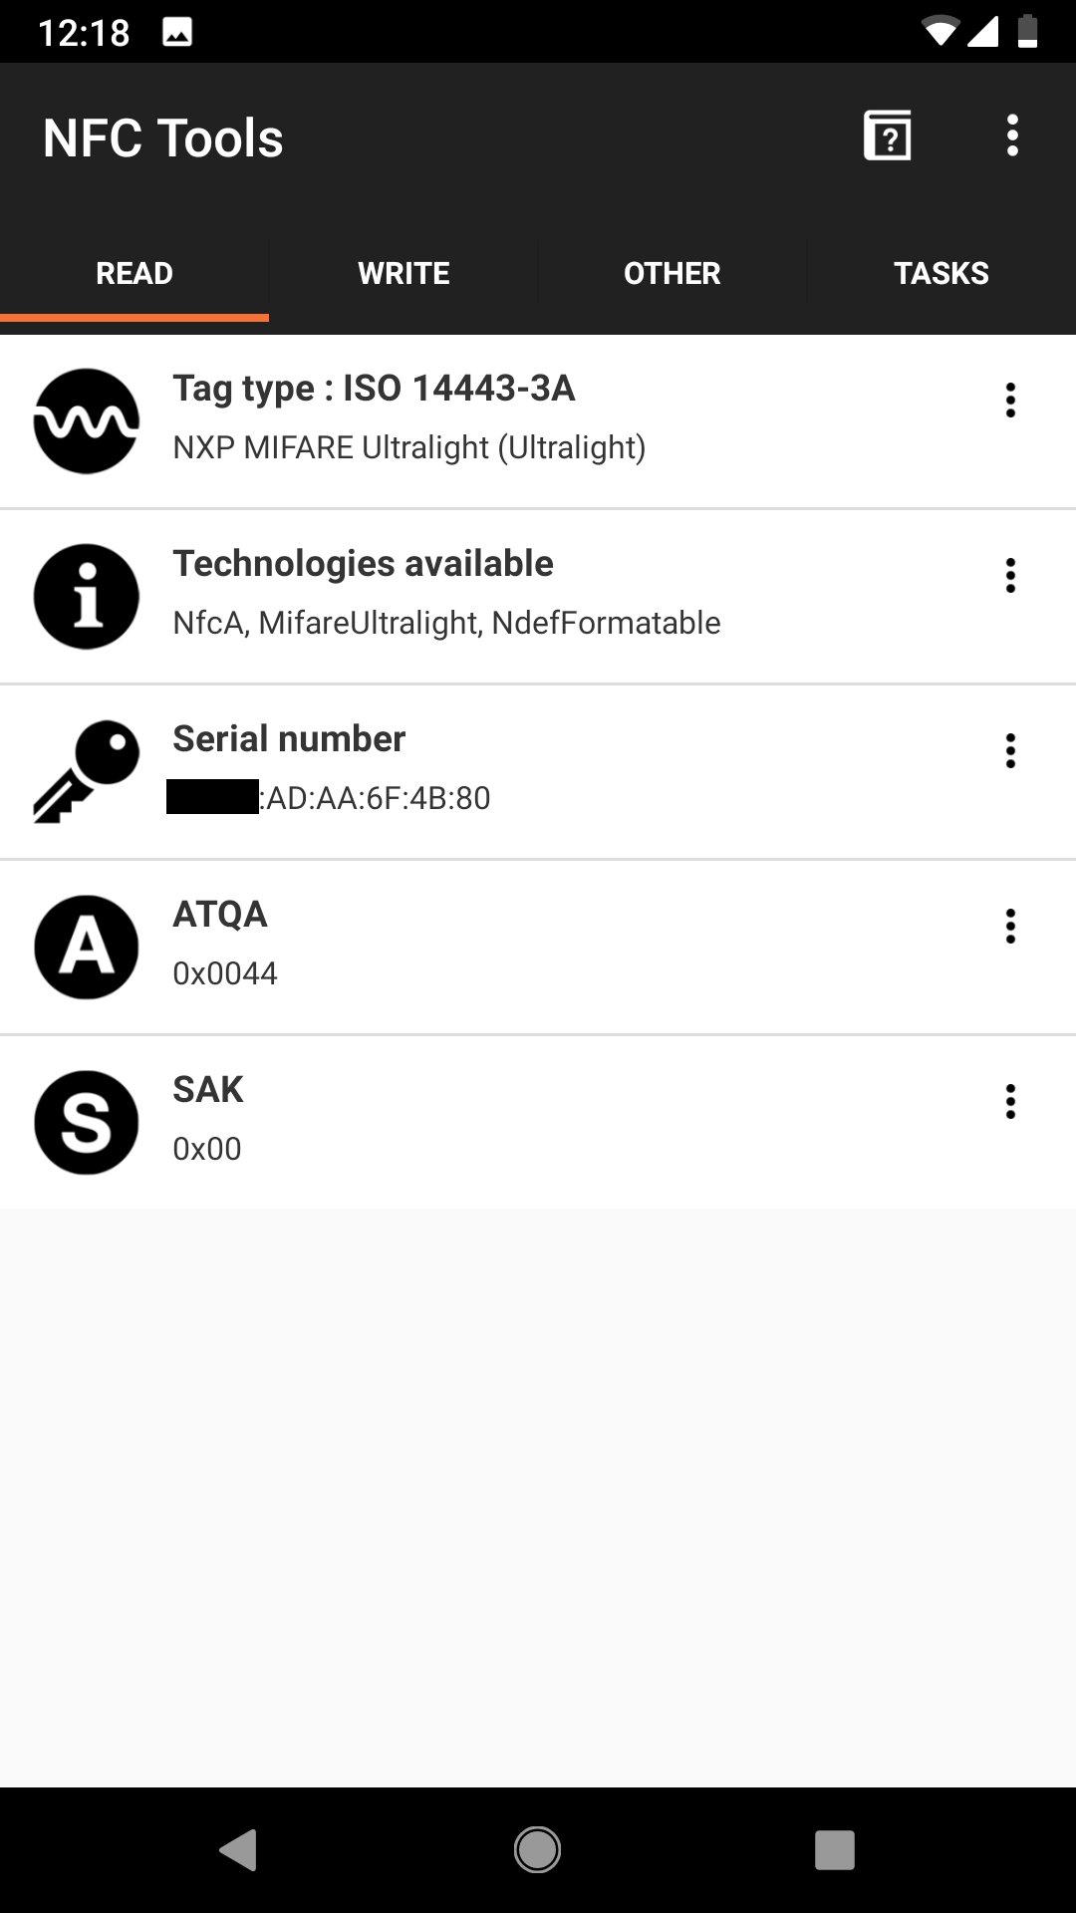Switch to the TASKS tab
This screenshot has width=1076, height=1913.
point(941,273)
